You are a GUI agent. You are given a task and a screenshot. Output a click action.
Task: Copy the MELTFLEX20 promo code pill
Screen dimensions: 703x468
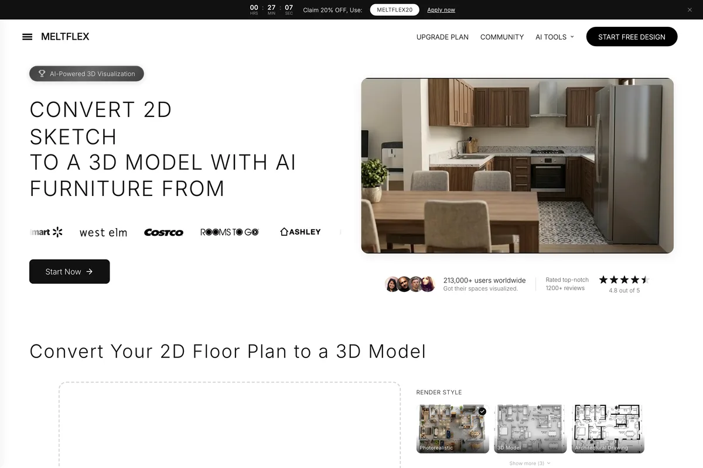[x=394, y=10]
